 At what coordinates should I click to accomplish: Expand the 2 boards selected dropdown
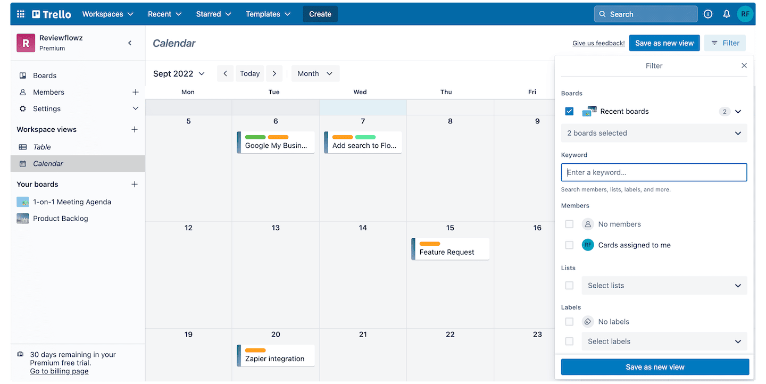coord(654,133)
